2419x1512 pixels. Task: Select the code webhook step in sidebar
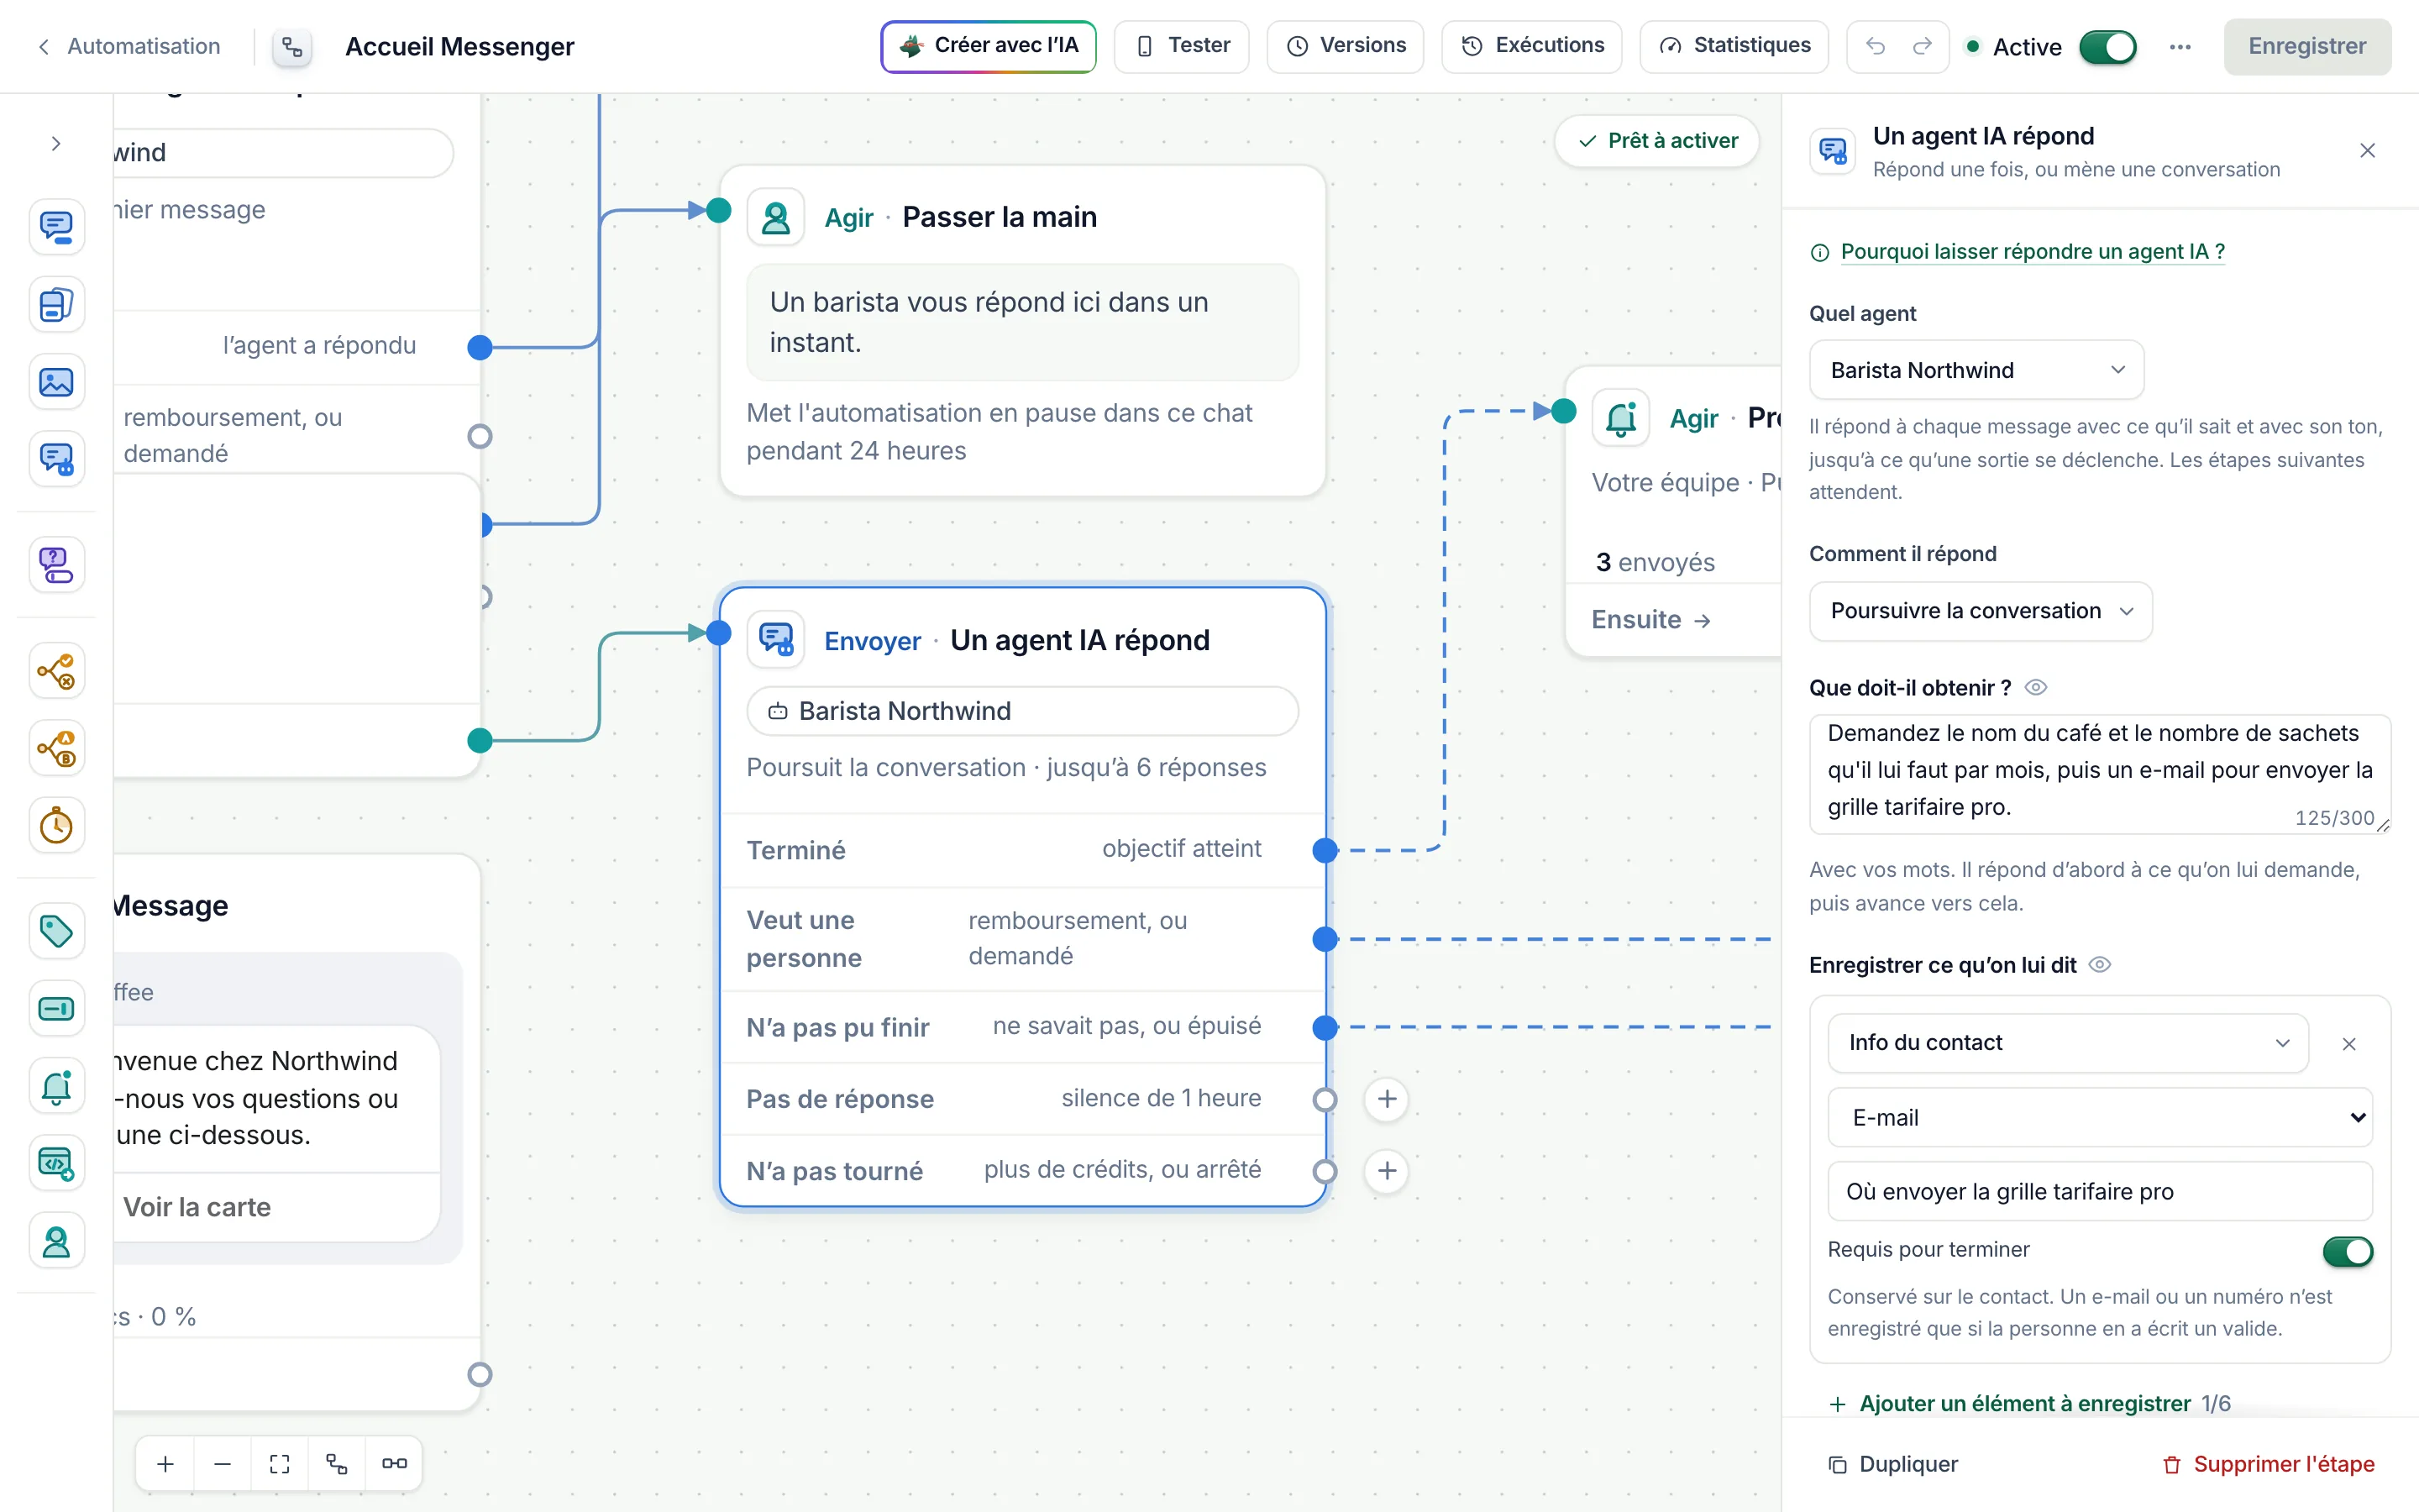coord(56,1164)
